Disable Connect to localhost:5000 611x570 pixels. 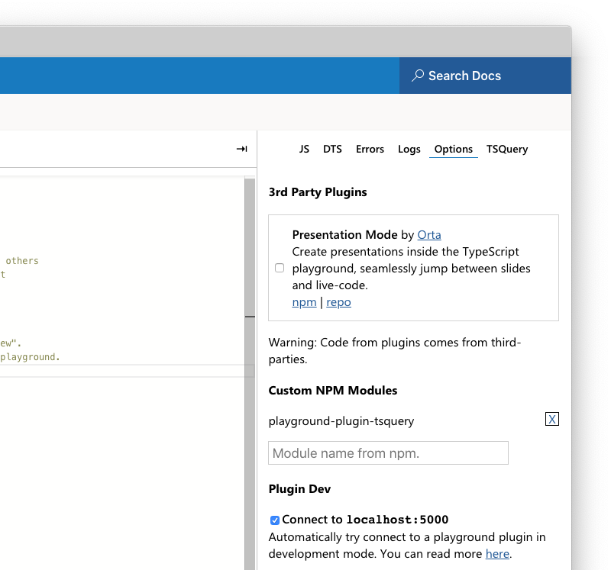point(274,520)
